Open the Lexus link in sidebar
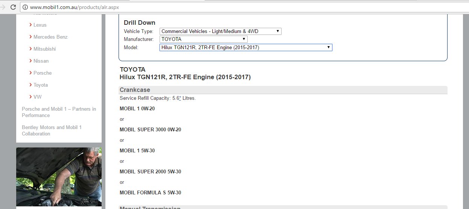Image resolution: width=469 pixels, height=209 pixels. coord(40,25)
